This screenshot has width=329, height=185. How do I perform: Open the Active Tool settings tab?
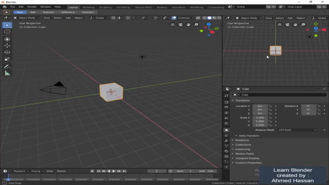[x=226, y=96]
